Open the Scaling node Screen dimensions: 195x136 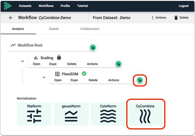(36, 64)
